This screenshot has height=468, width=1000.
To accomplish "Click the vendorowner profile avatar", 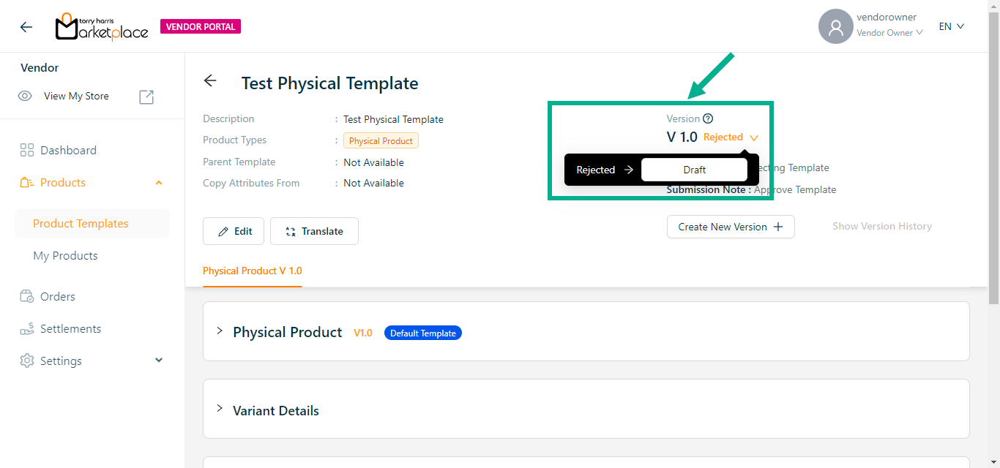I will 835,27.
